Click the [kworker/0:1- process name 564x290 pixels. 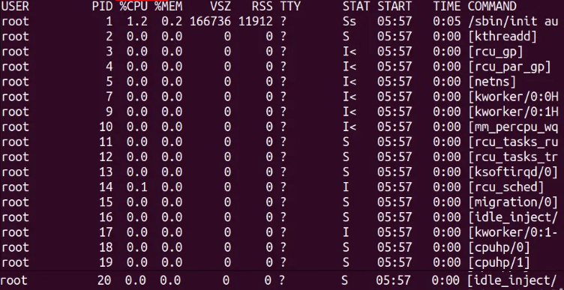point(513,233)
